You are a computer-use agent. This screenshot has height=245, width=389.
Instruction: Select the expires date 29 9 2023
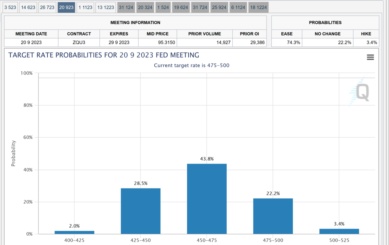(119, 42)
